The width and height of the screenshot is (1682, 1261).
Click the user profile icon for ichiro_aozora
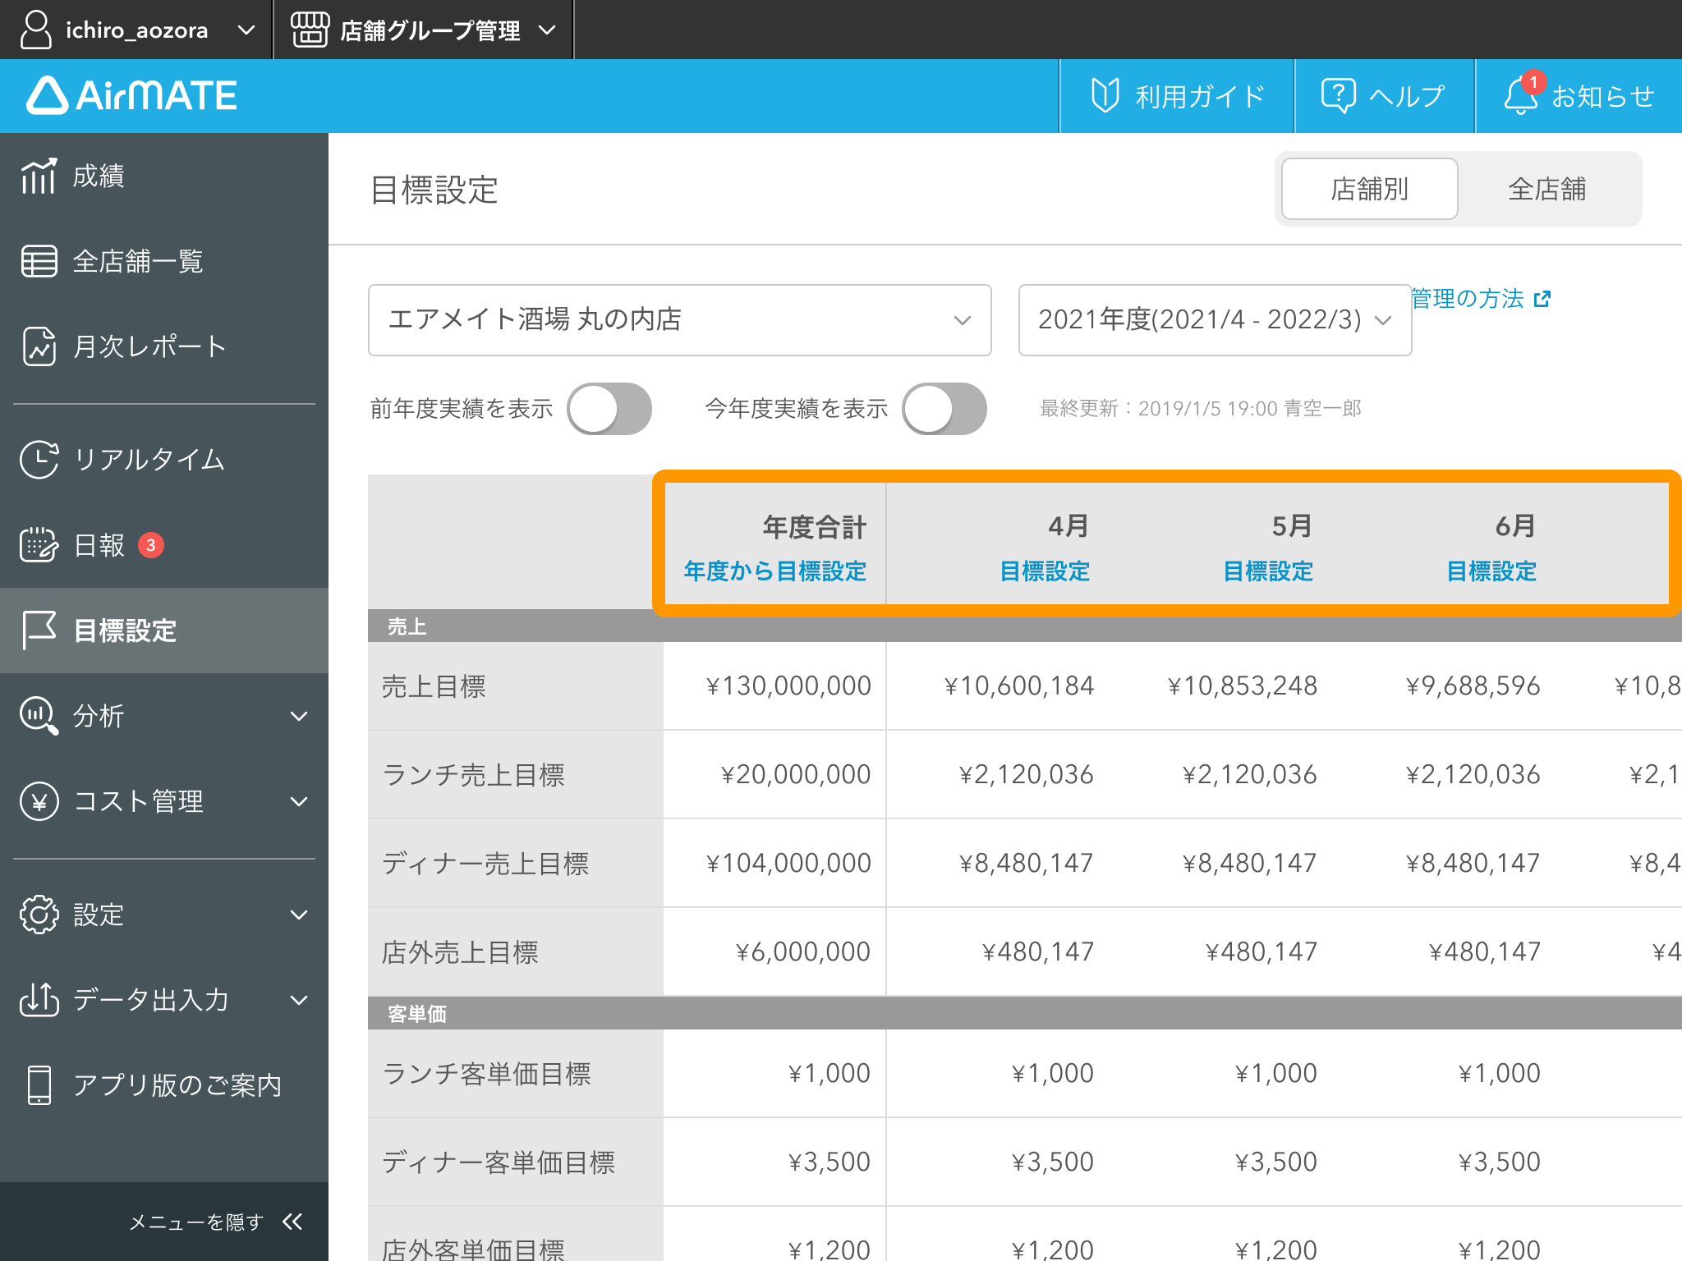tap(36, 30)
